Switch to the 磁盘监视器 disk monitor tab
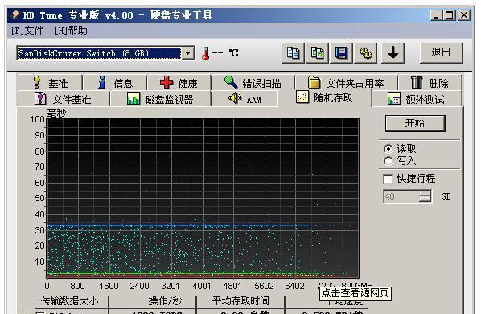 click(160, 99)
